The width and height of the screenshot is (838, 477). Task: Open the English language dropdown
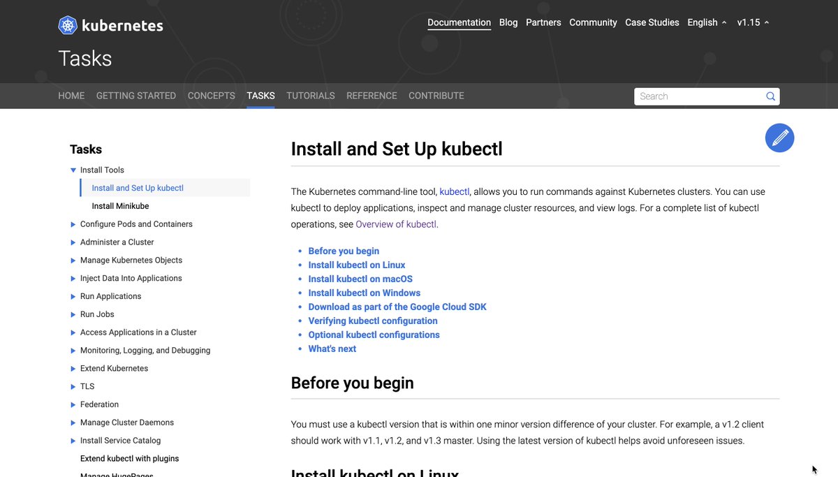tap(707, 22)
